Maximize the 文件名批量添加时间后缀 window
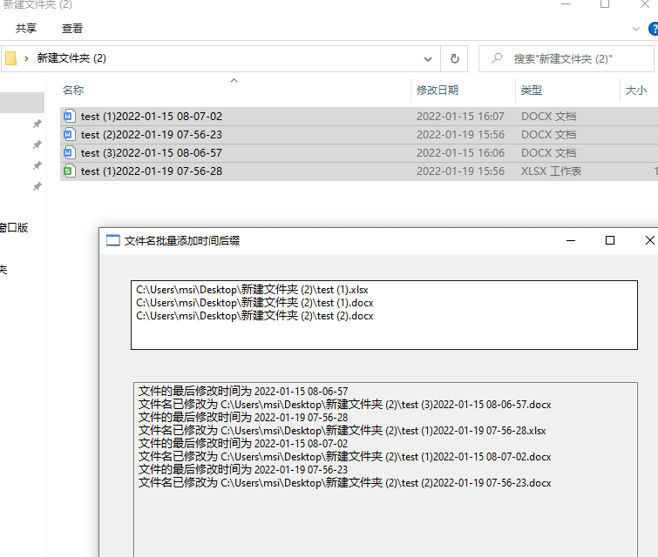The height and width of the screenshot is (557, 658). pos(610,240)
